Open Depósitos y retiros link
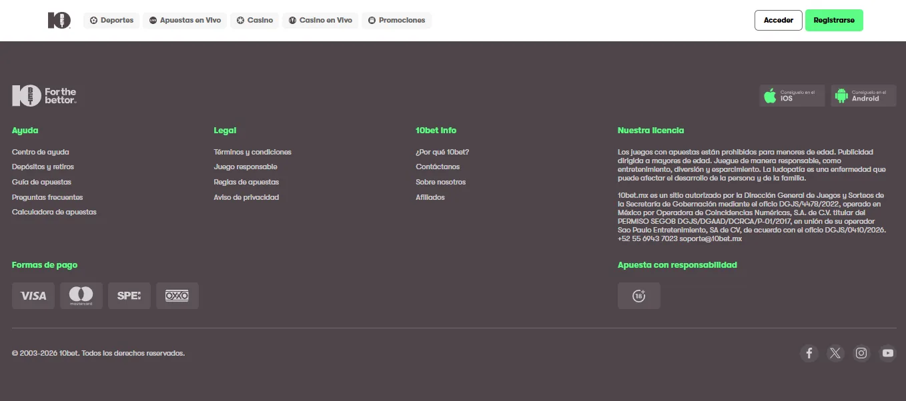Image resolution: width=906 pixels, height=401 pixels. coord(43,167)
